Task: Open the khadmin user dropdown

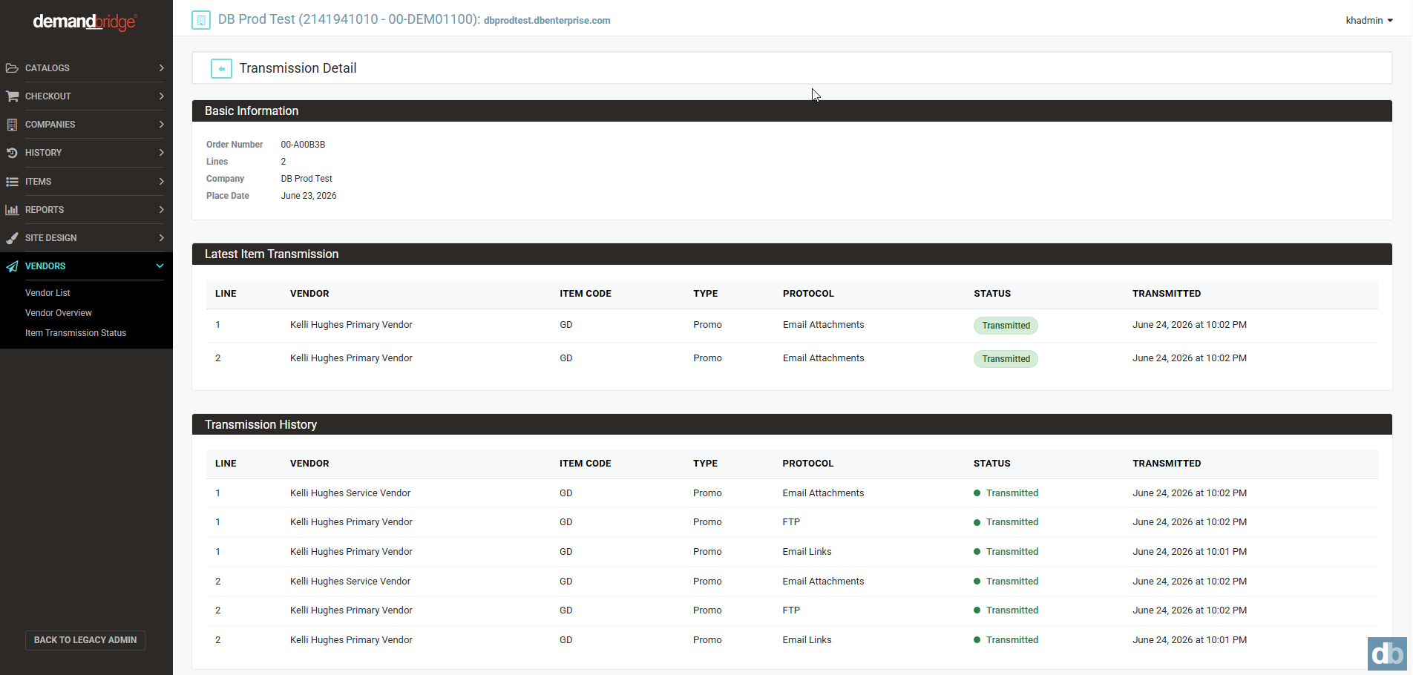Action: click(x=1369, y=21)
